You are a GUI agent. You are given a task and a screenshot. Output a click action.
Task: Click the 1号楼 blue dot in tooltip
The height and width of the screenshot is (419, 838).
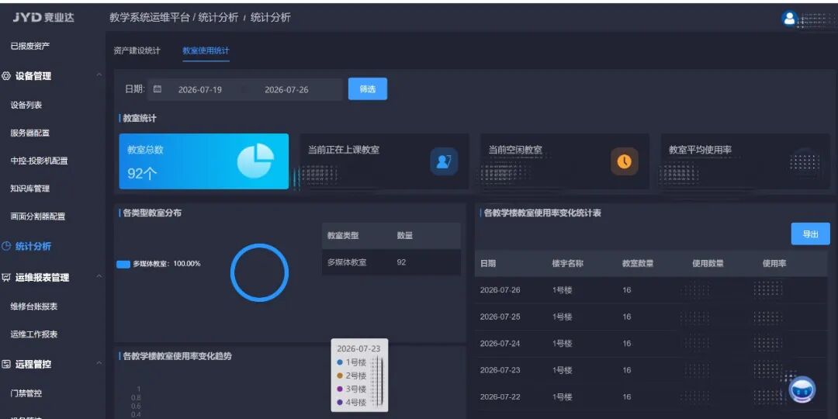340,362
